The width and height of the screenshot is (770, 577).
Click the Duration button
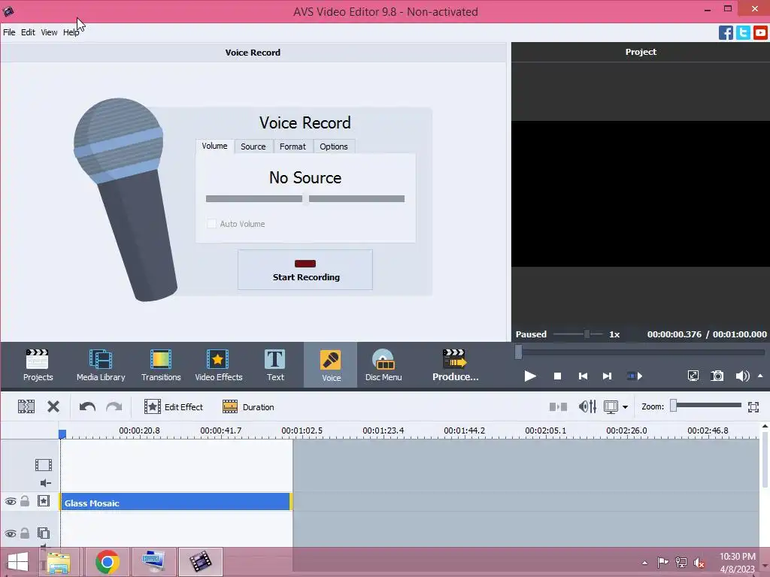click(248, 406)
